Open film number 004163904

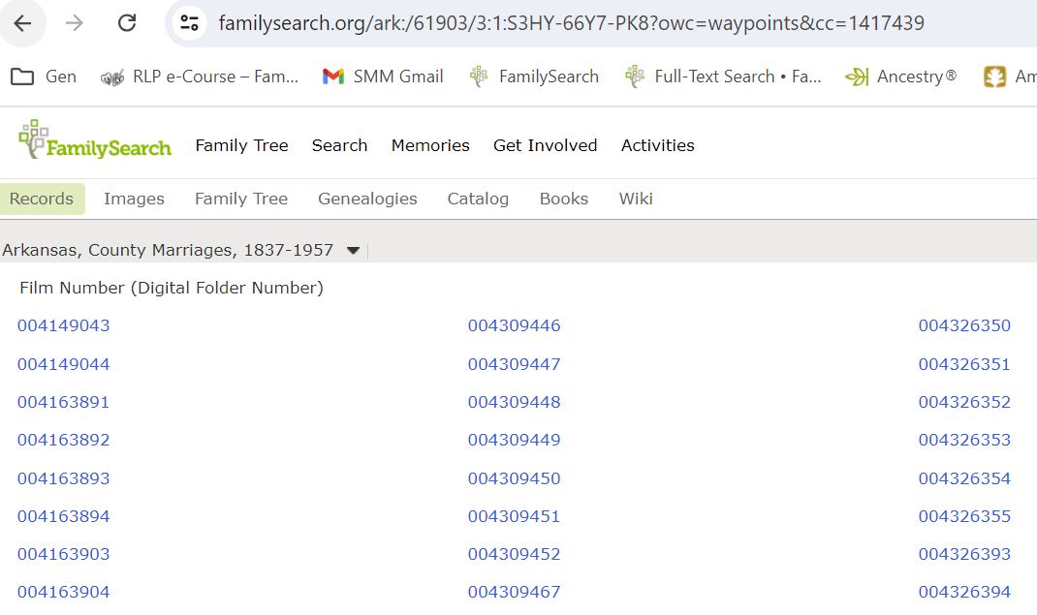(x=64, y=592)
